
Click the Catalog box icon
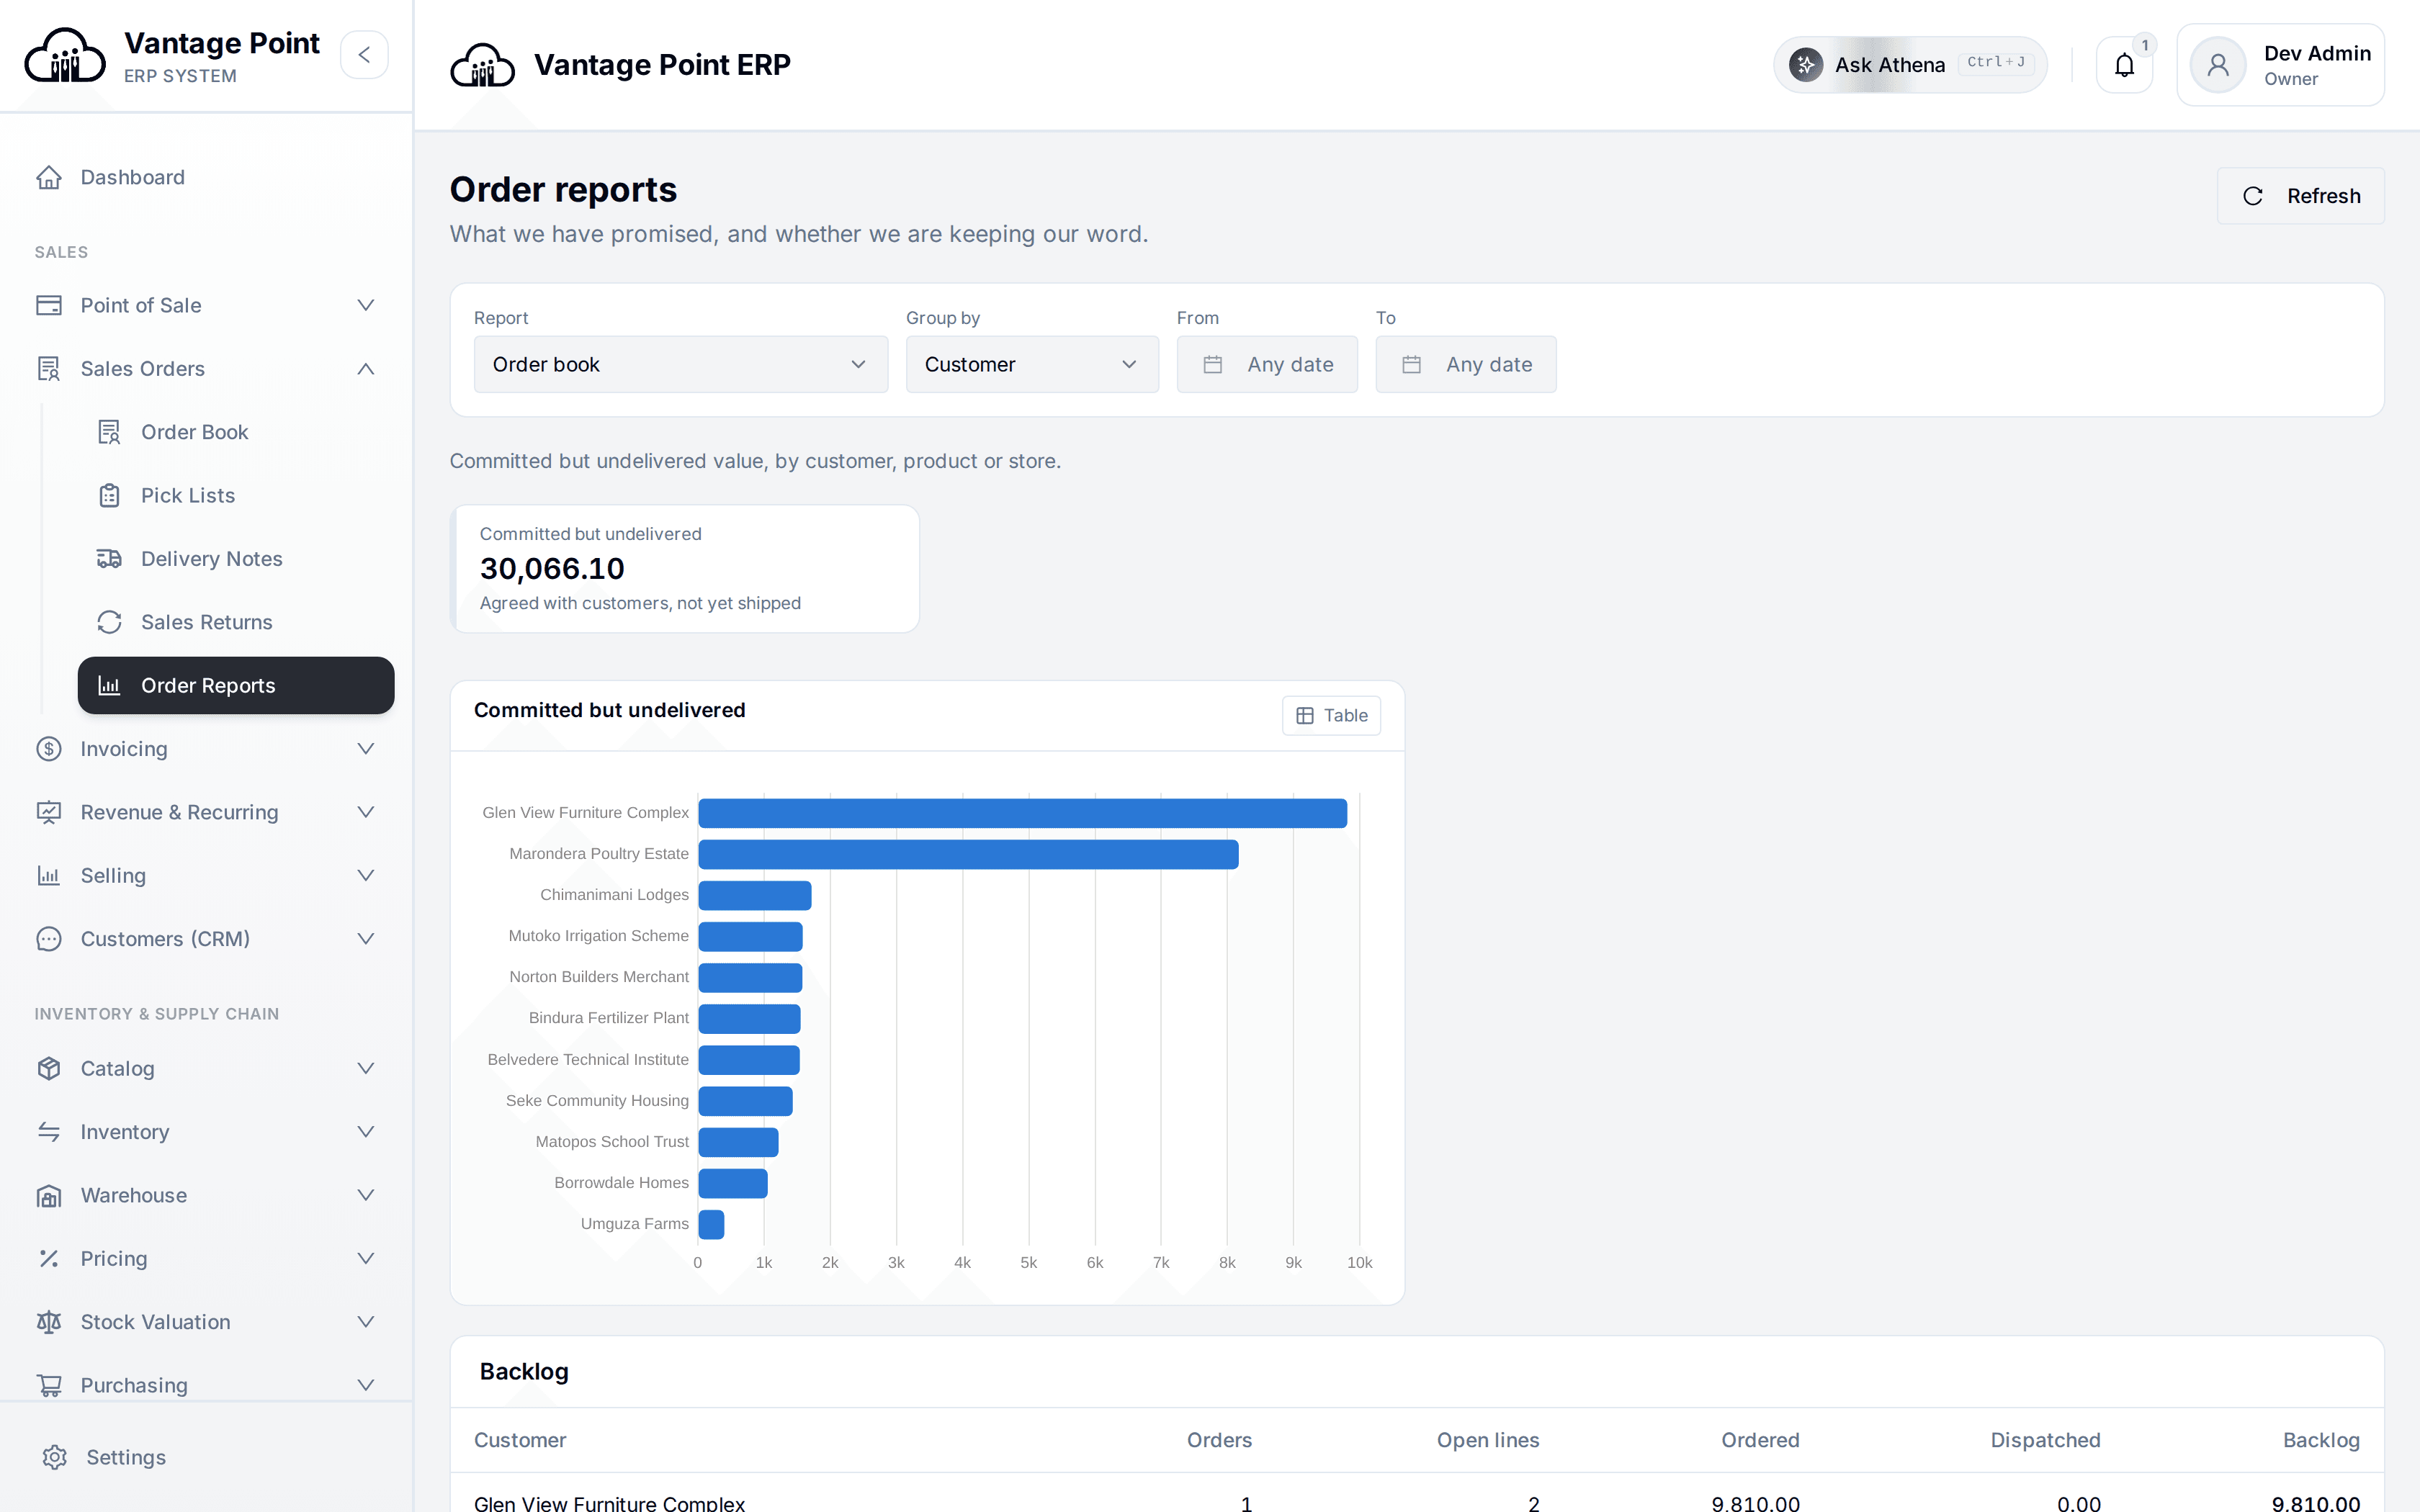click(x=49, y=1069)
